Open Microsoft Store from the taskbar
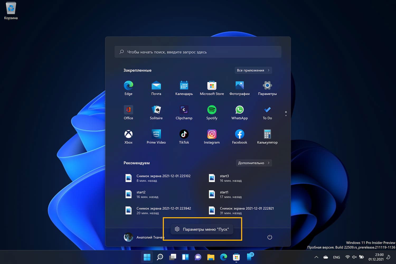 point(236,257)
